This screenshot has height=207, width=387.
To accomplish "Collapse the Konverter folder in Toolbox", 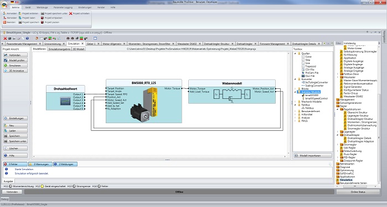I will tap(295, 79).
